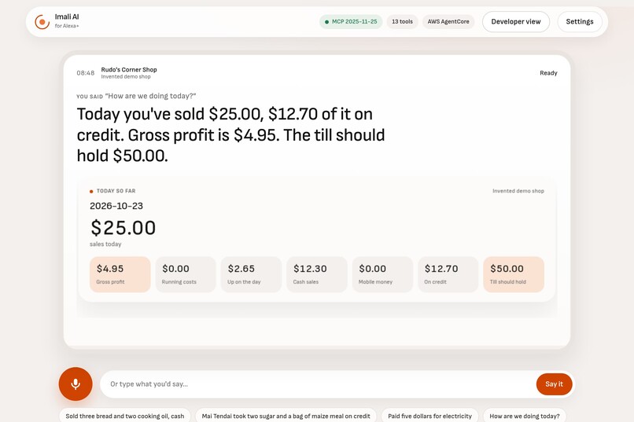This screenshot has height=422, width=634.
Task: Select the Up on the day $2.65 tile
Action: click(251, 274)
